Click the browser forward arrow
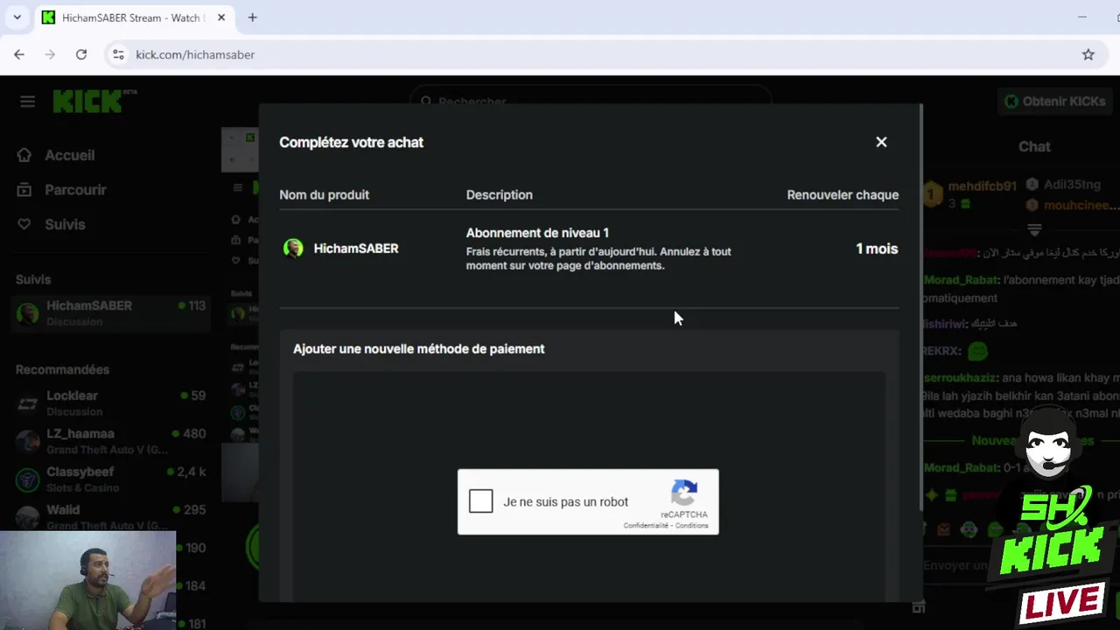Image resolution: width=1120 pixels, height=630 pixels. click(x=50, y=54)
